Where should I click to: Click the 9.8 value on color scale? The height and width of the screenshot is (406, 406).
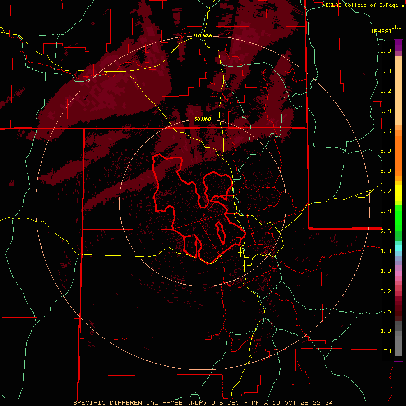coord(386,51)
